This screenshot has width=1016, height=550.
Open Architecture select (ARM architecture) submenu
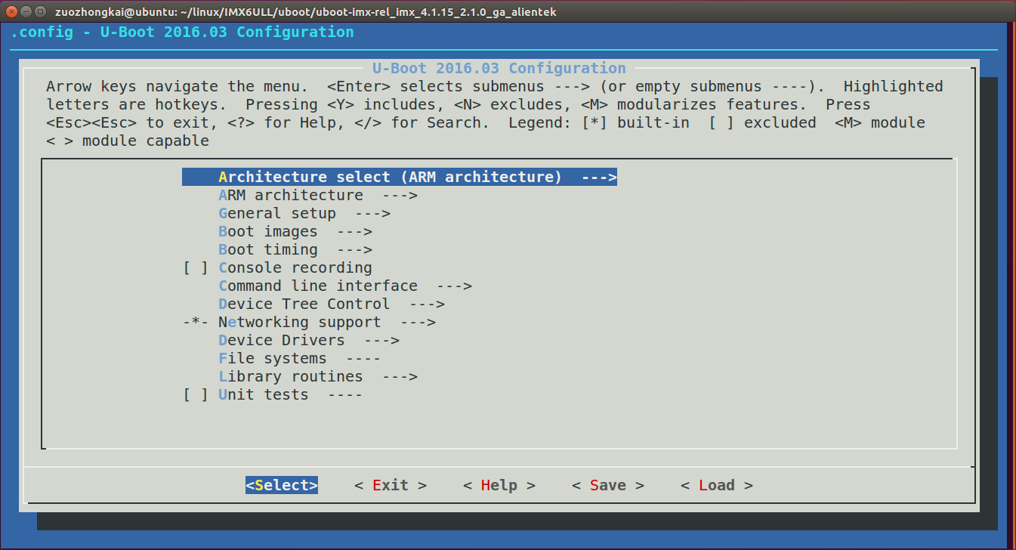(x=400, y=177)
